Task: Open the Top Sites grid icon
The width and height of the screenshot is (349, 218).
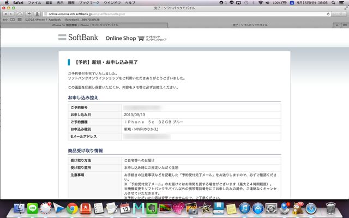Action: (x=20, y=20)
